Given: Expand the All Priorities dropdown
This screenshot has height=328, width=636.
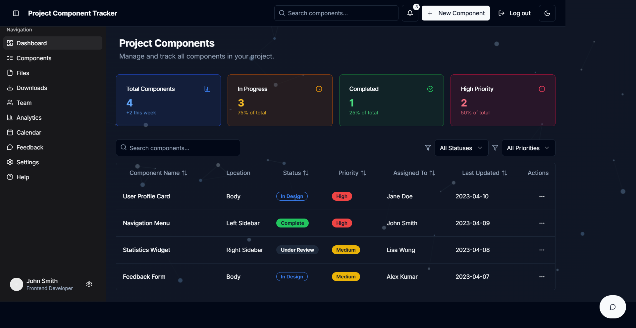Looking at the screenshot, I should 529,148.
